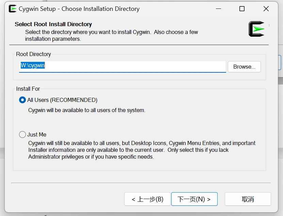
Task: Click the 'available to all users' description text
Action: (87, 110)
